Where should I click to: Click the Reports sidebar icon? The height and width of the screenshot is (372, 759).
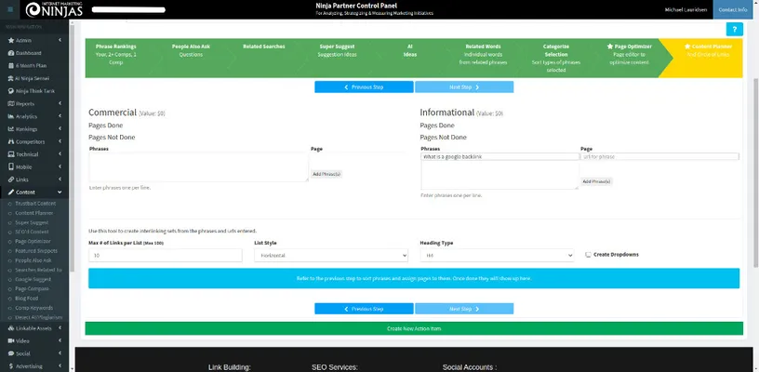[x=9, y=103]
